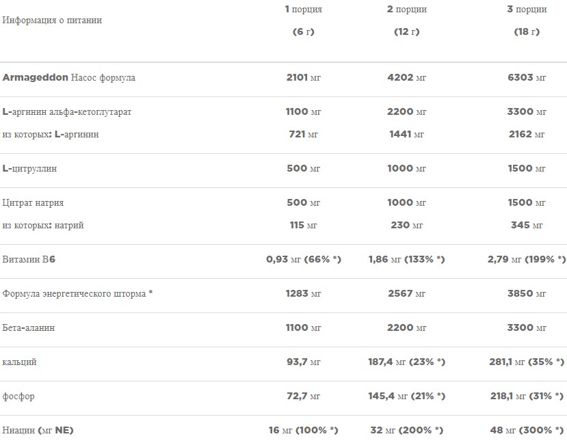Click the "L-аргинин альфа-кетоглутарат" row label
Screen dimensions: 567x443
(67, 112)
